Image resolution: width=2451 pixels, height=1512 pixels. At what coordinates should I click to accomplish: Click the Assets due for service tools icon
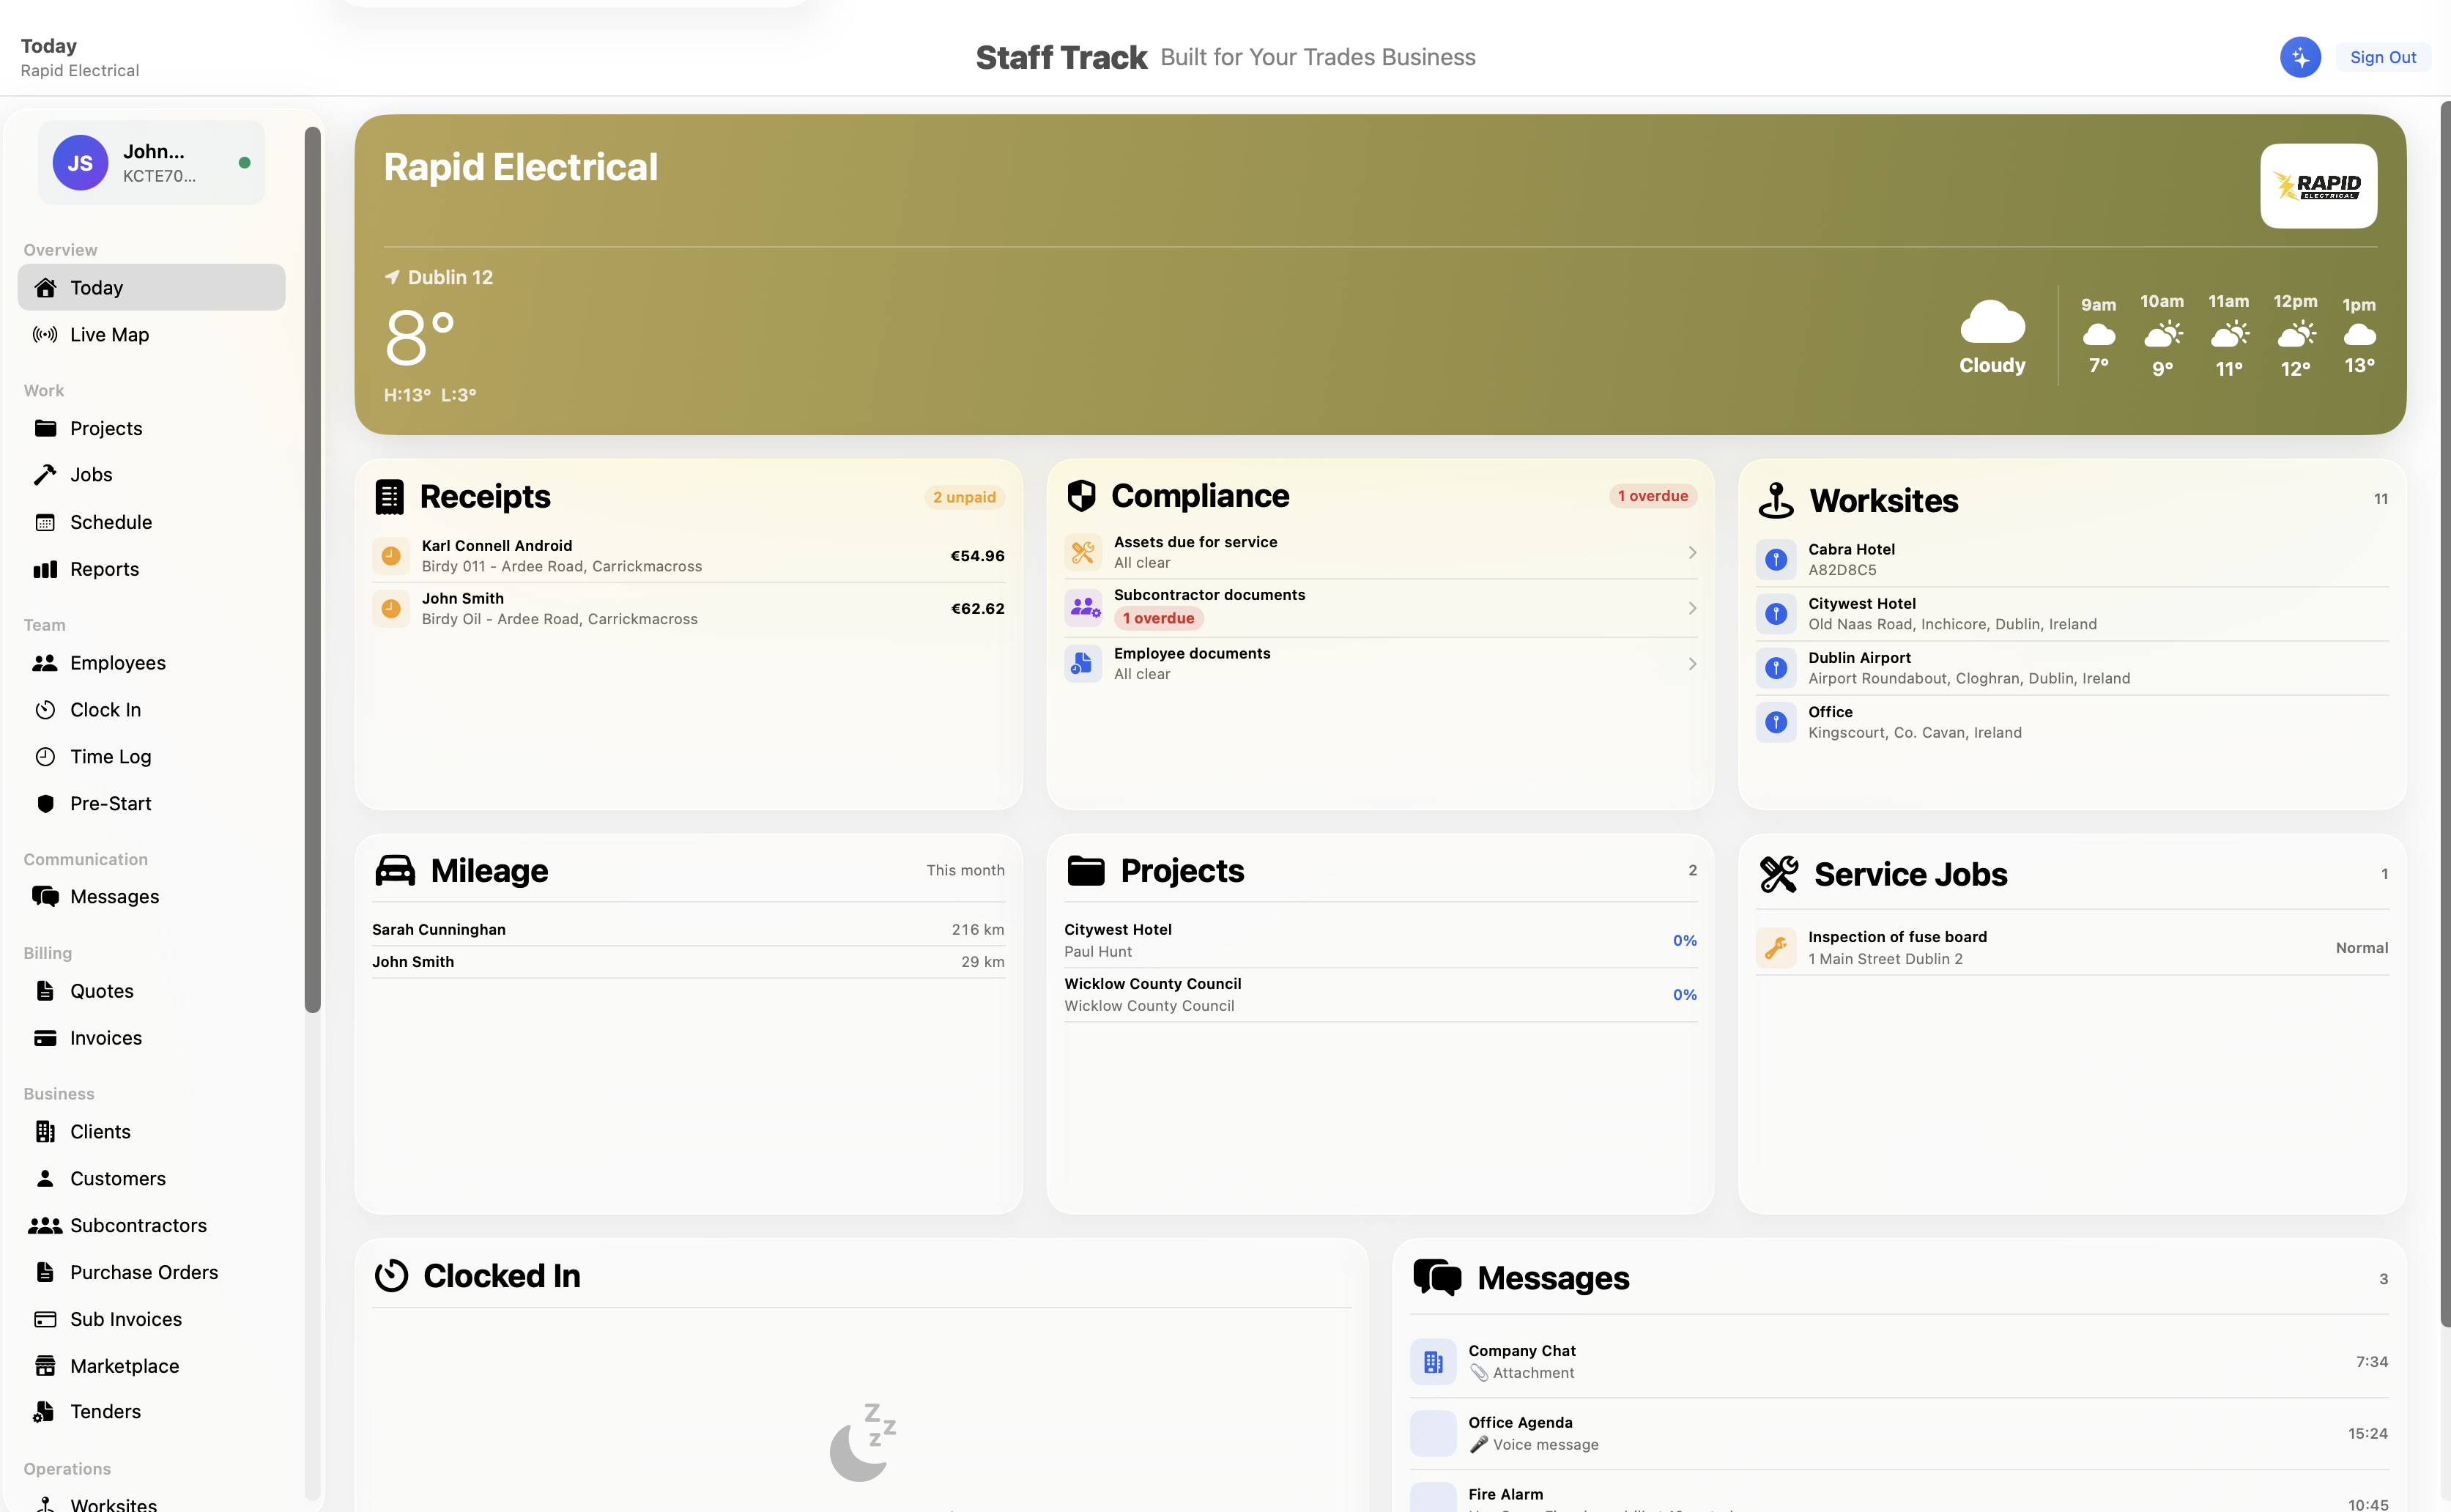coord(1083,552)
